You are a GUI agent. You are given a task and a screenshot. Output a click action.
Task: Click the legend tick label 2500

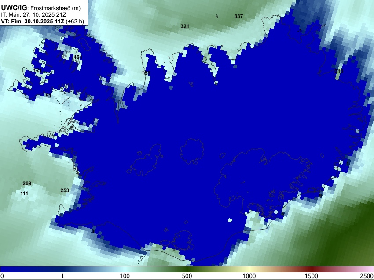367,276
